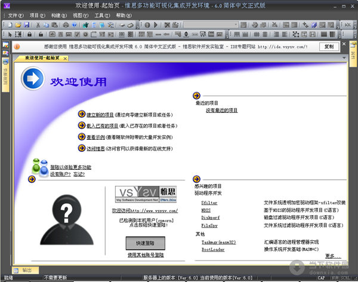Click the orange info icon in notice bar

(x=17, y=47)
